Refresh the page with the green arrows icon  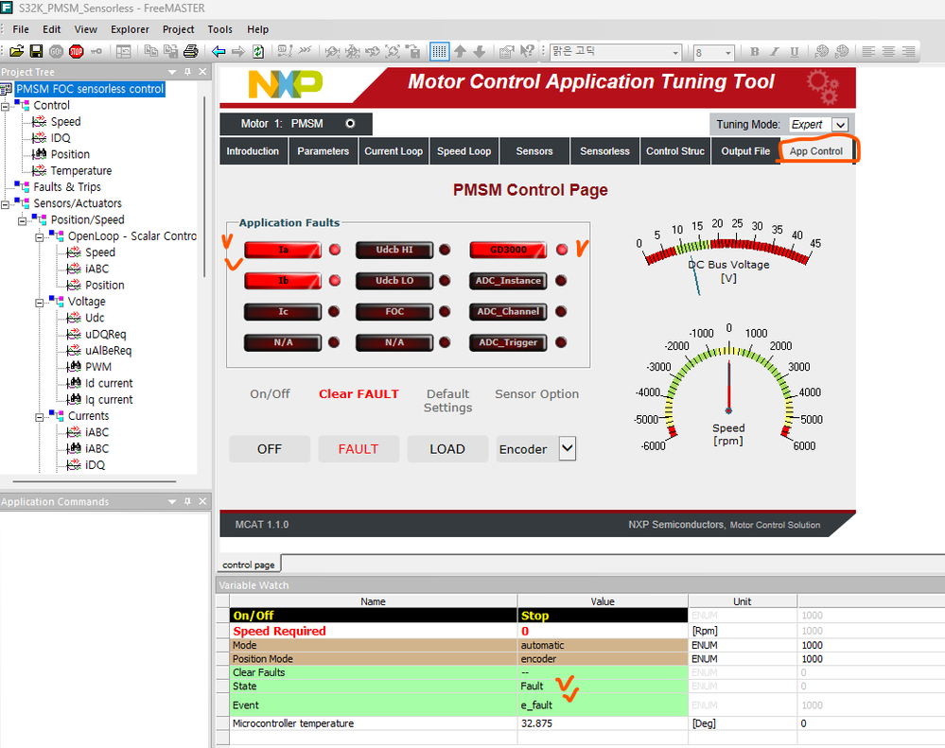258,52
